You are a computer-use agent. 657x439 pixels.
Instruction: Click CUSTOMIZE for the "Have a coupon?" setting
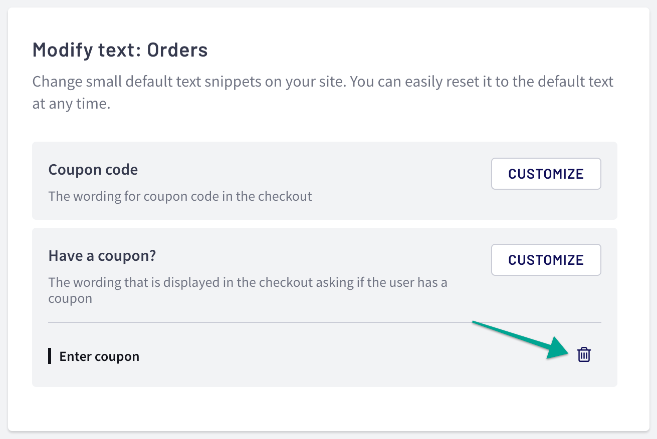coord(546,260)
